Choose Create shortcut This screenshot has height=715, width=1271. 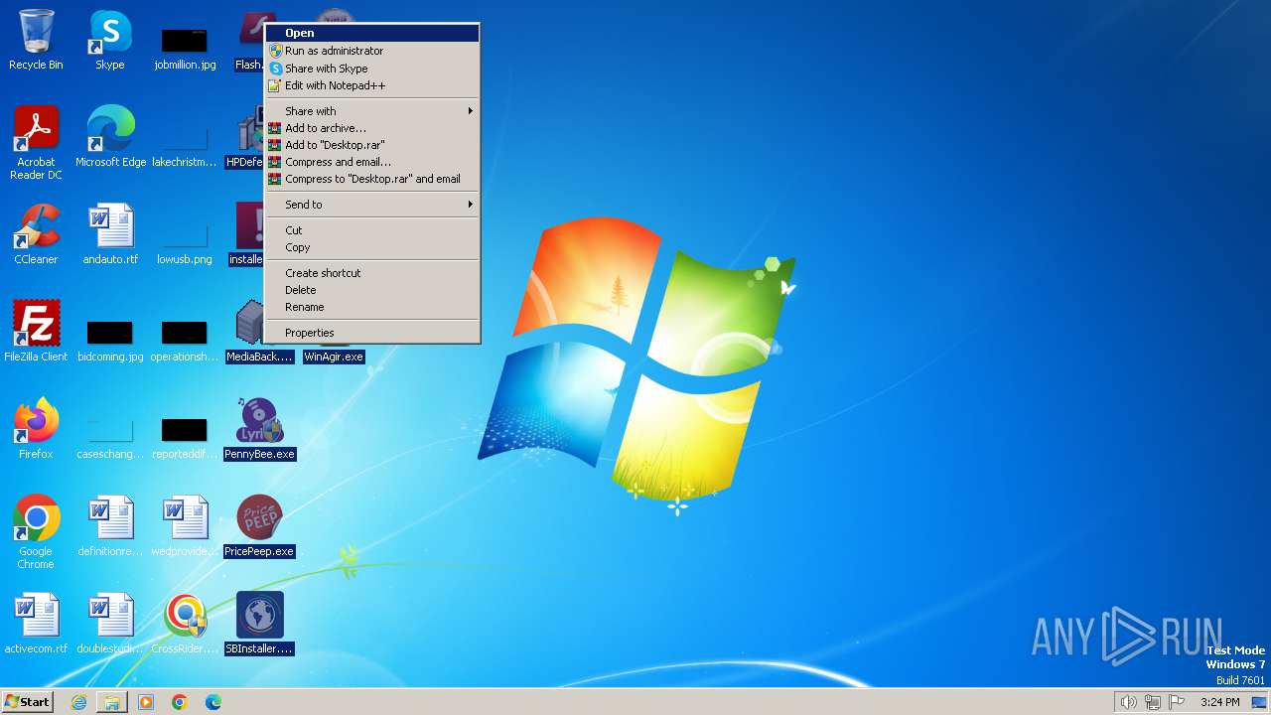click(x=372, y=273)
